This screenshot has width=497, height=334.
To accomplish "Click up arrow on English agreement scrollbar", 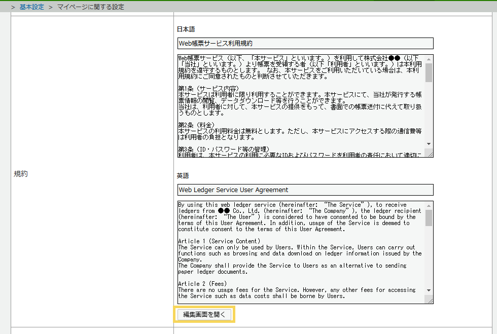I will pyautogui.click(x=429, y=205).
